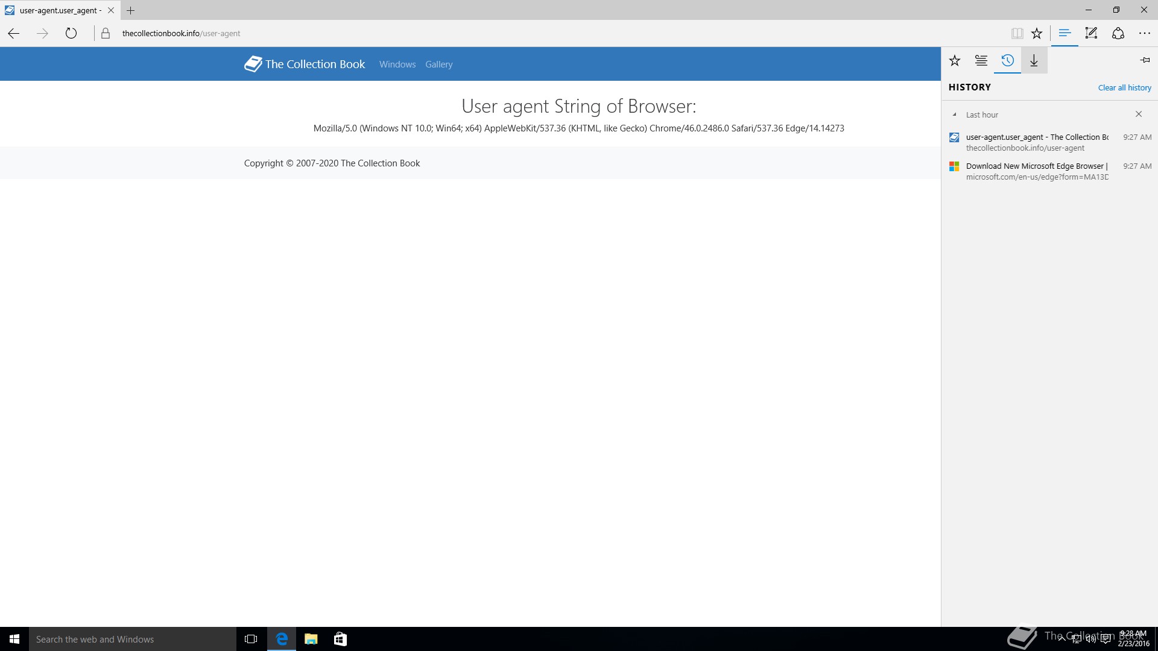
Task: Refresh the page with the reload button
Action: pos(71,33)
